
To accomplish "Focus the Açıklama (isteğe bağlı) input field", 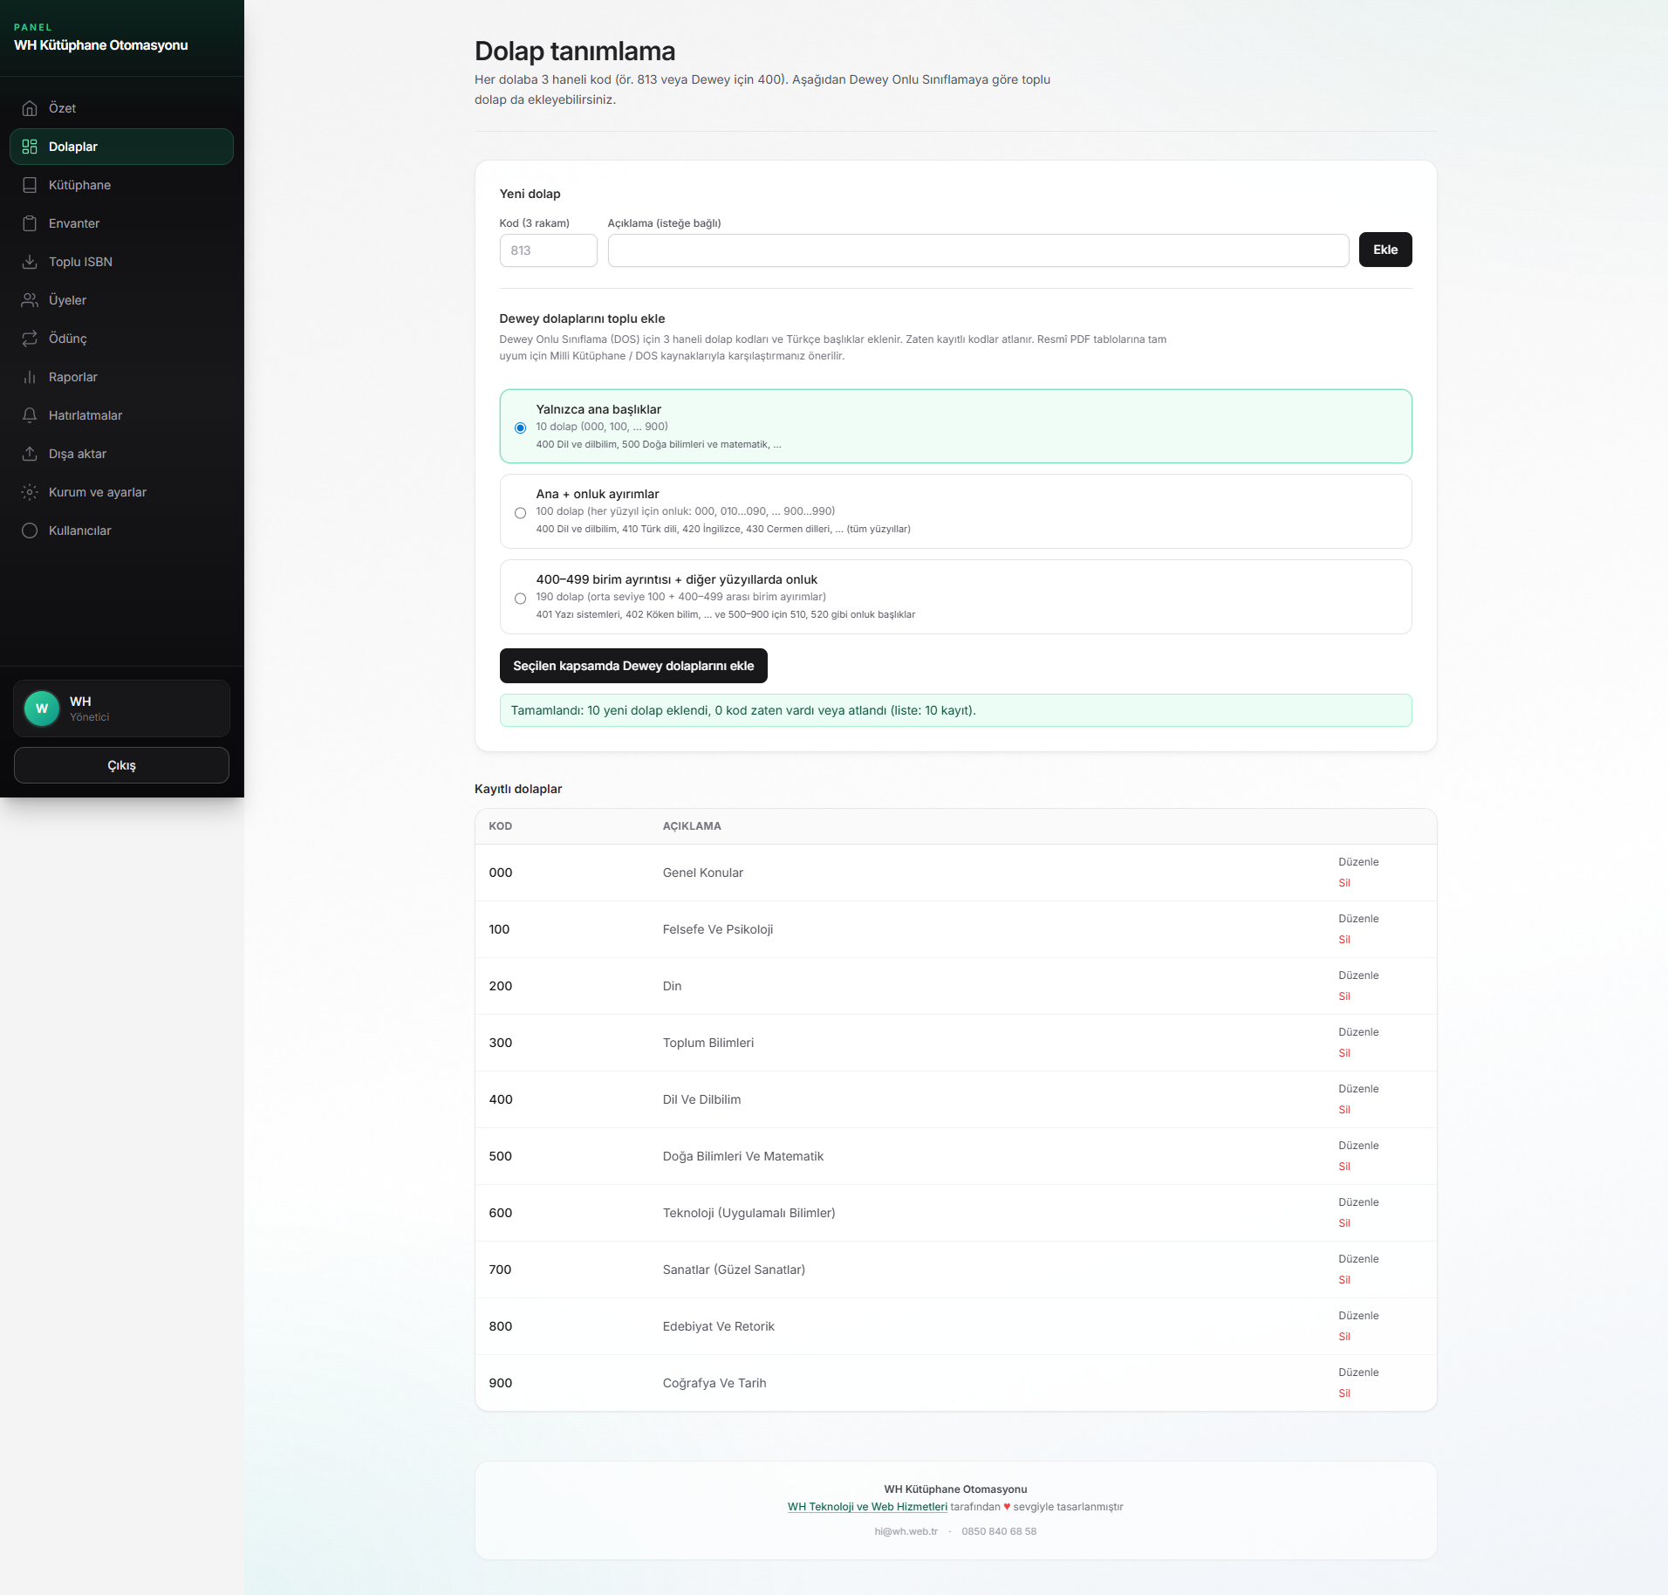I will pyautogui.click(x=978, y=250).
